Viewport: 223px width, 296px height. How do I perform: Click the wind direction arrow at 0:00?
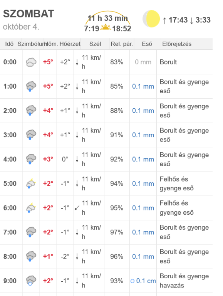[x=77, y=62]
